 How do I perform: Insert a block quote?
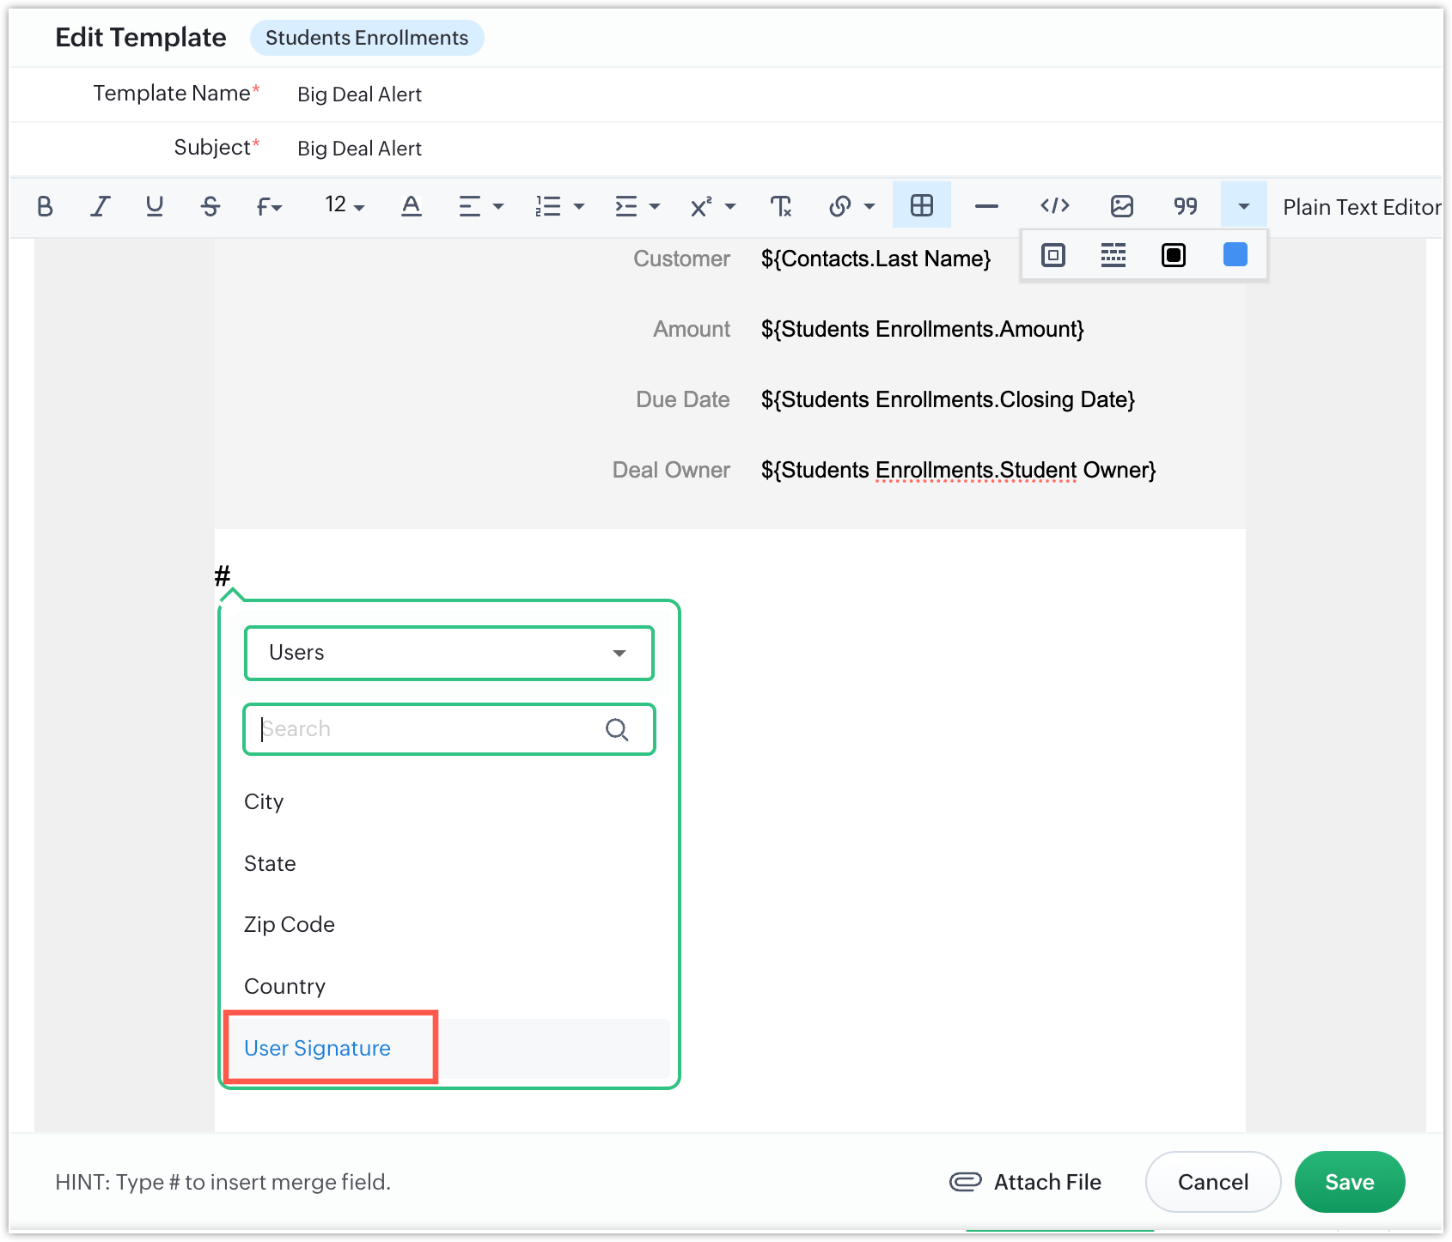click(1186, 206)
